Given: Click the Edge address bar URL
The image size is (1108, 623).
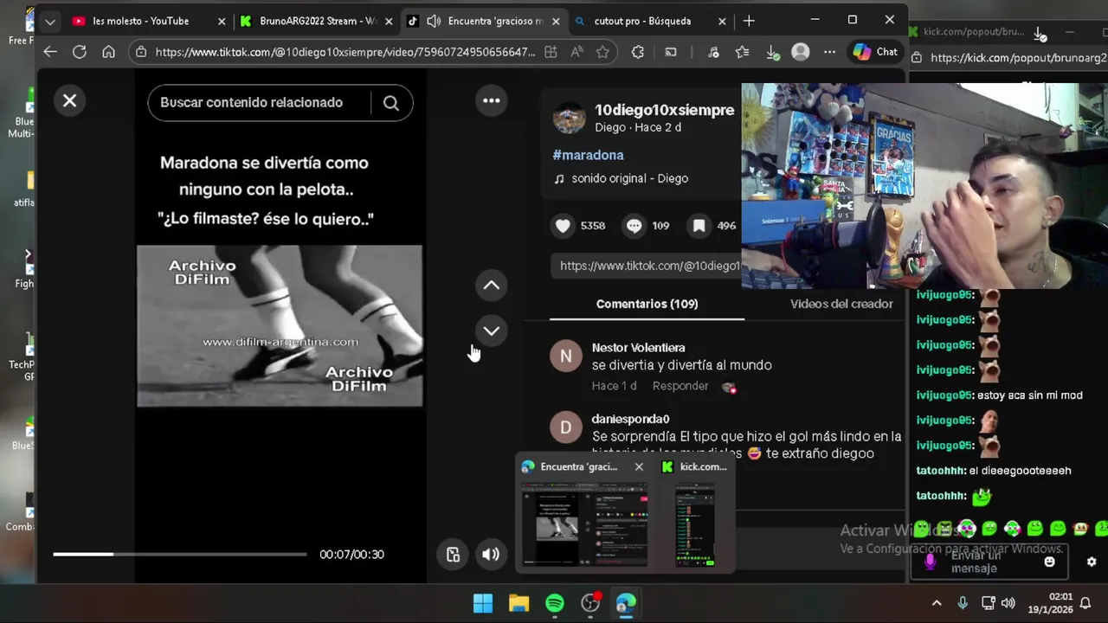Looking at the screenshot, I should pos(345,52).
